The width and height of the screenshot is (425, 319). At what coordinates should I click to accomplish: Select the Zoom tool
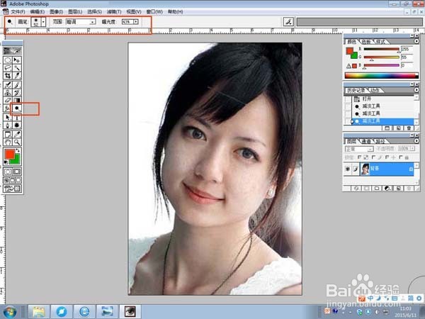(x=17, y=142)
